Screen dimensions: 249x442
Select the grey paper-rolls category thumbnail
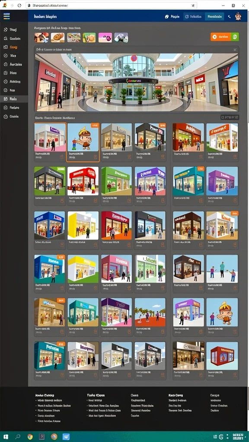pos(121,38)
